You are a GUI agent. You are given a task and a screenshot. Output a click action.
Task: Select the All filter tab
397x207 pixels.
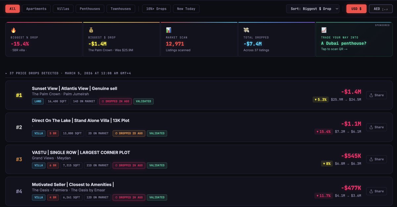(13, 9)
